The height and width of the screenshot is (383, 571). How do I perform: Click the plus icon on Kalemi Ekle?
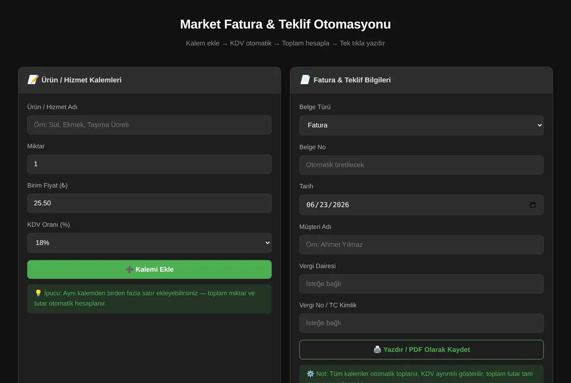click(x=129, y=269)
